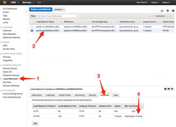Viewport: 176px width, 127px height.
Task: Click the AWS cube logo icon
Action: click(x=5, y=2)
